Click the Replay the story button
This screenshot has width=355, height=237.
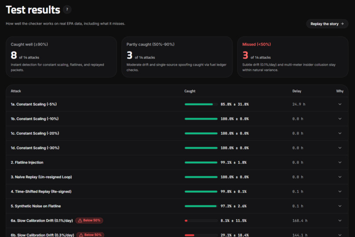tap(327, 24)
